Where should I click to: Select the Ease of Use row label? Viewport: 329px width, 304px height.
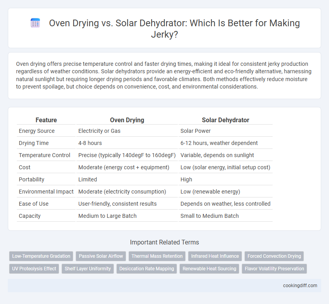click(34, 204)
